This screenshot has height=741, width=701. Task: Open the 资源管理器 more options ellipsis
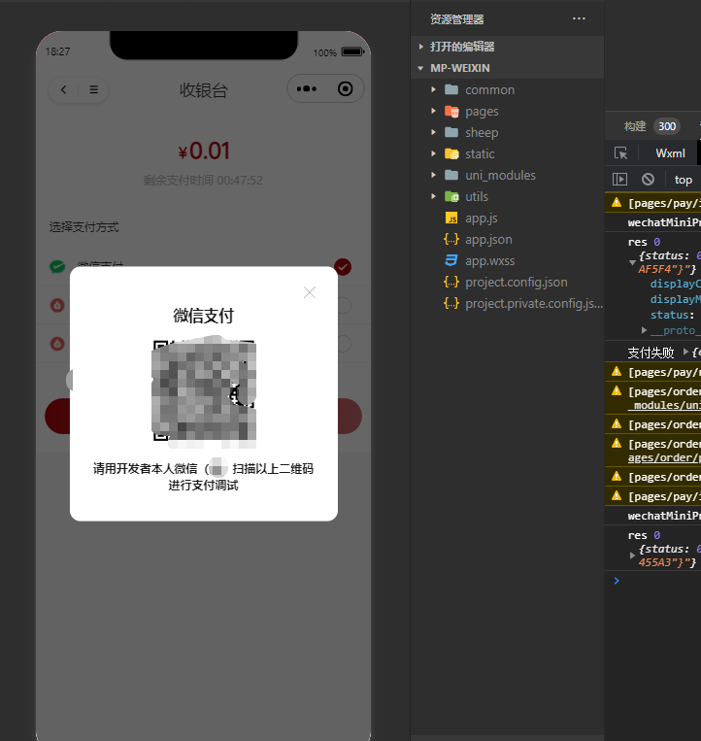tap(579, 18)
